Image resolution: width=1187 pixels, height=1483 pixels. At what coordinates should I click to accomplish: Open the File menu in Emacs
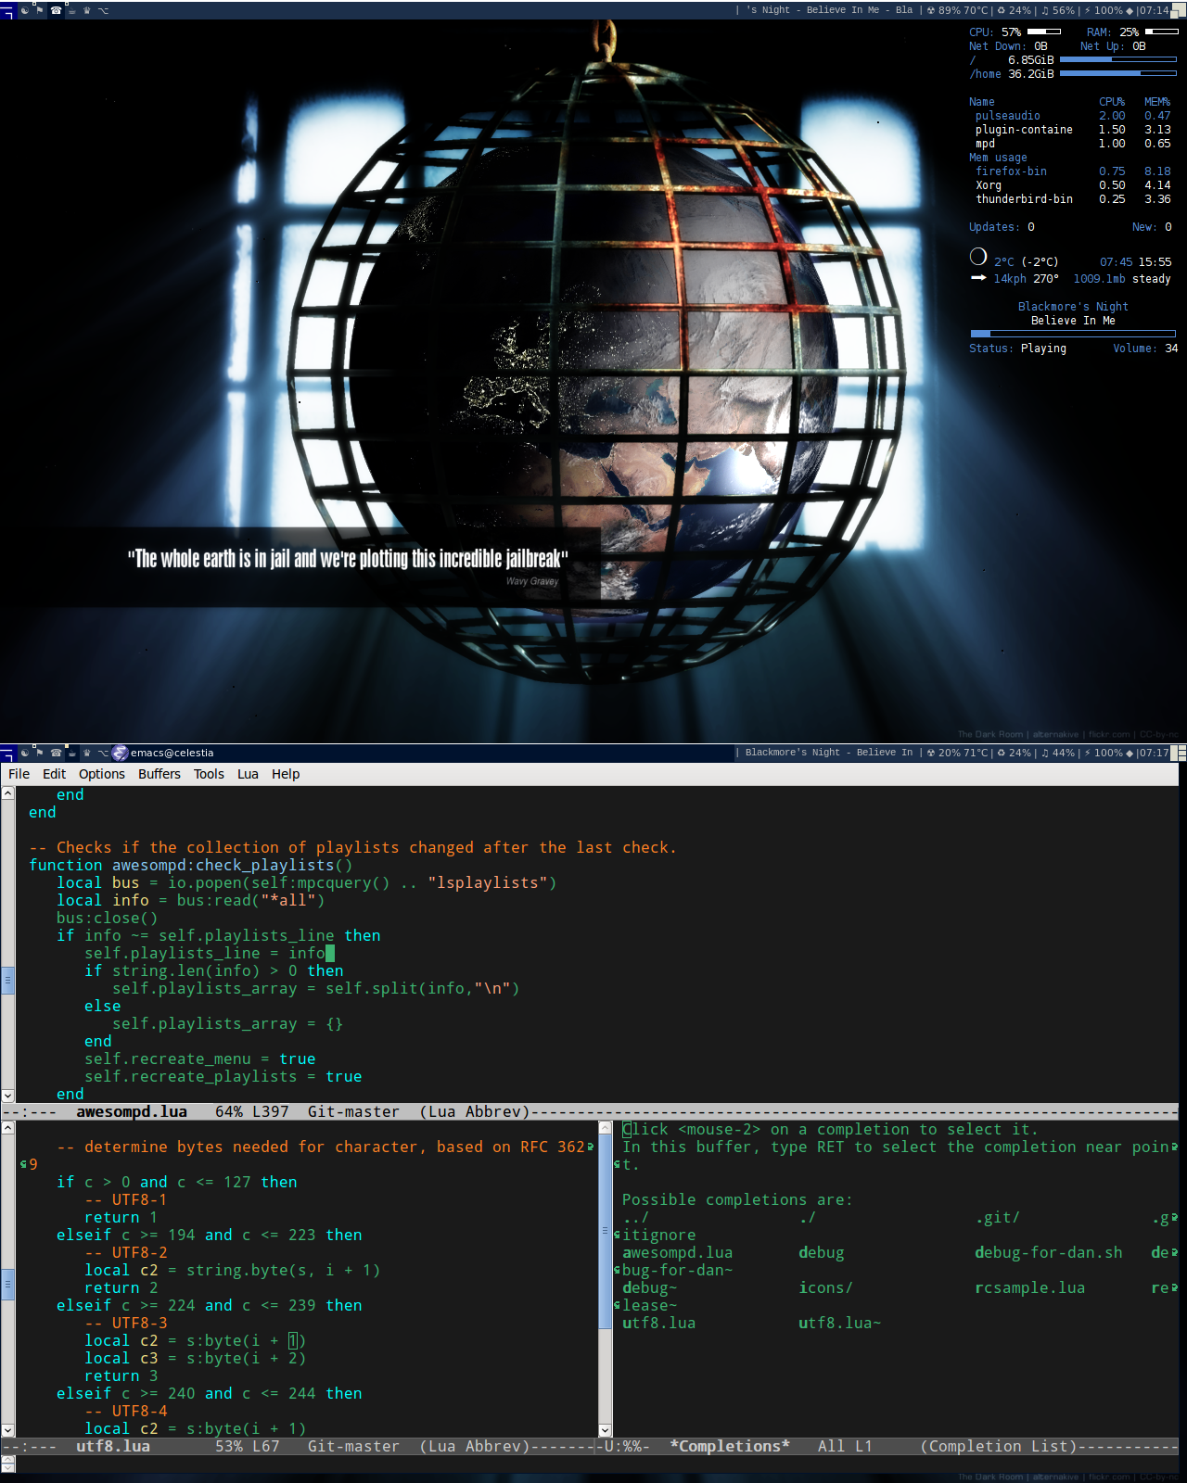click(x=19, y=774)
